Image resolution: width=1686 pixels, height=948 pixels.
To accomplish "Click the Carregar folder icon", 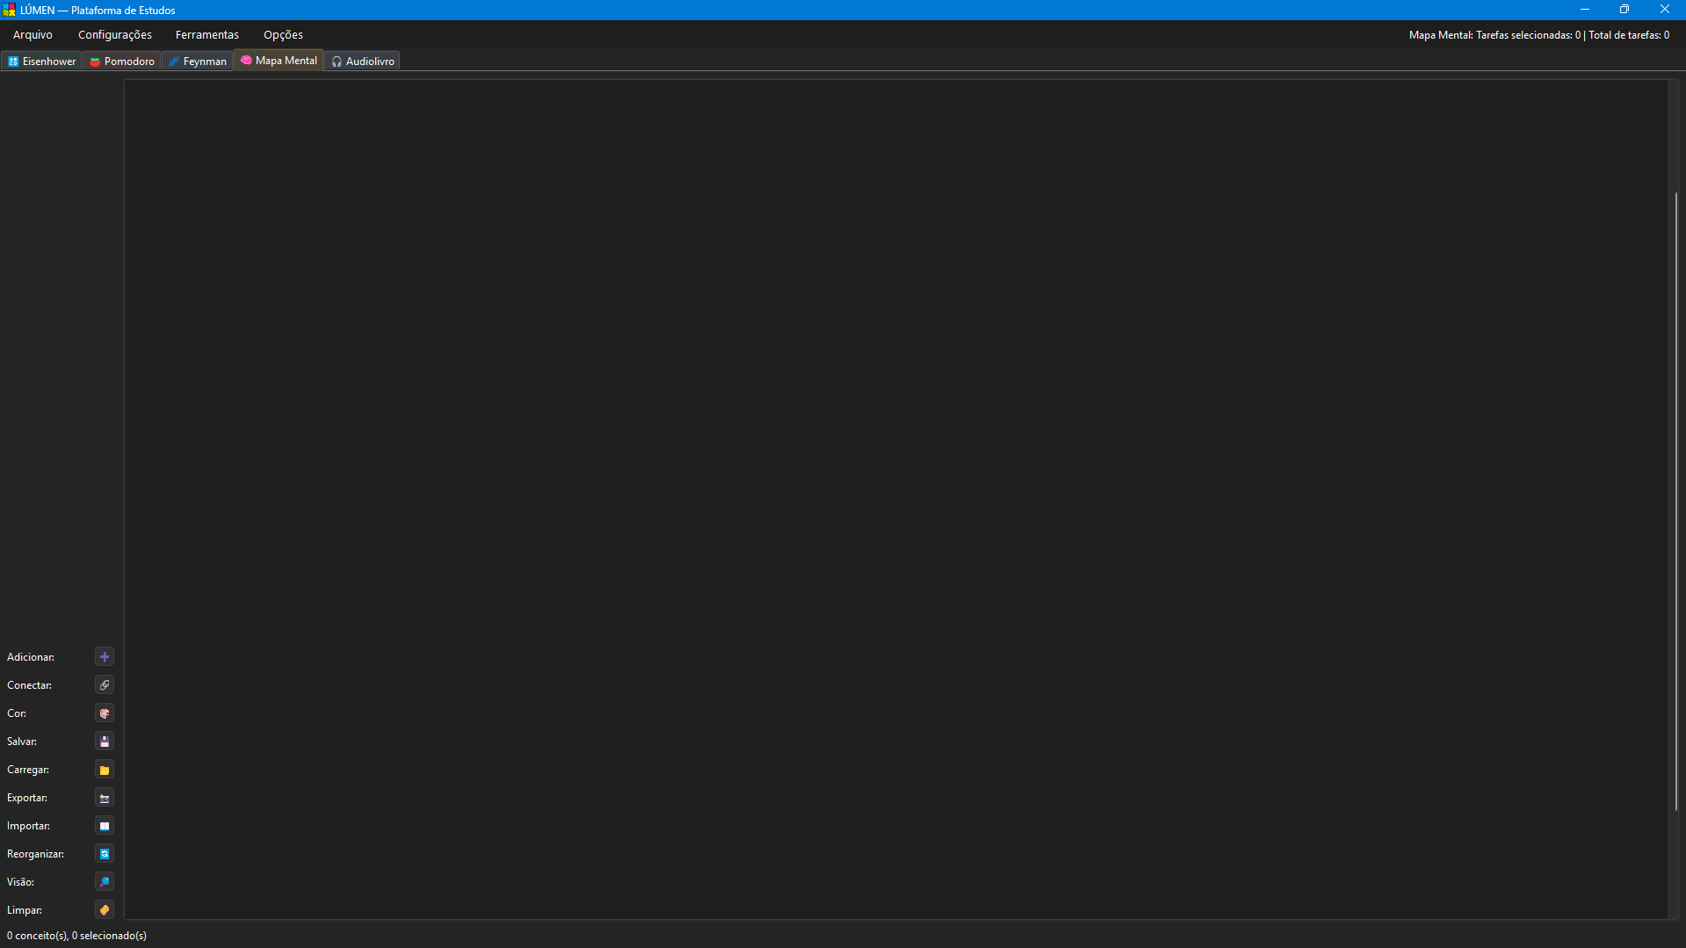I will 105,770.
